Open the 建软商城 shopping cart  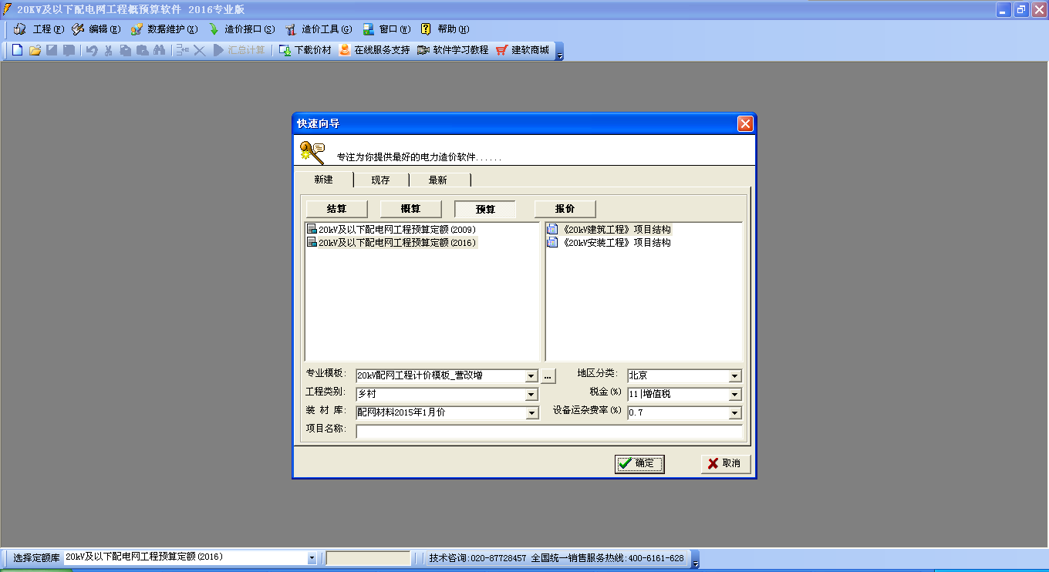point(523,50)
